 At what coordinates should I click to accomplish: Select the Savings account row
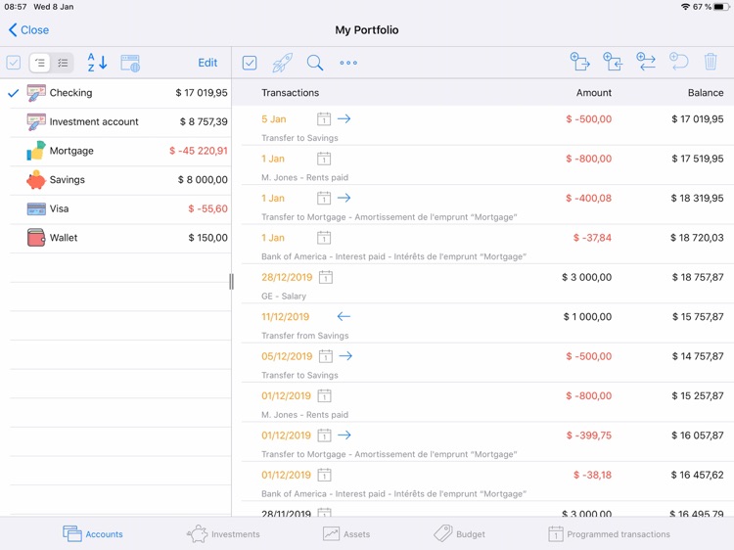115,180
